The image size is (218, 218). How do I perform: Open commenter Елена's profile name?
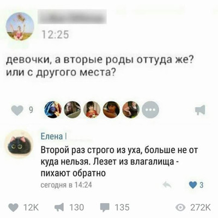[x=53, y=136]
